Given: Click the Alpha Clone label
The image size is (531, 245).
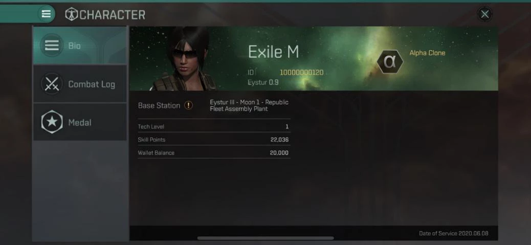Looking at the screenshot, I should tap(427, 53).
